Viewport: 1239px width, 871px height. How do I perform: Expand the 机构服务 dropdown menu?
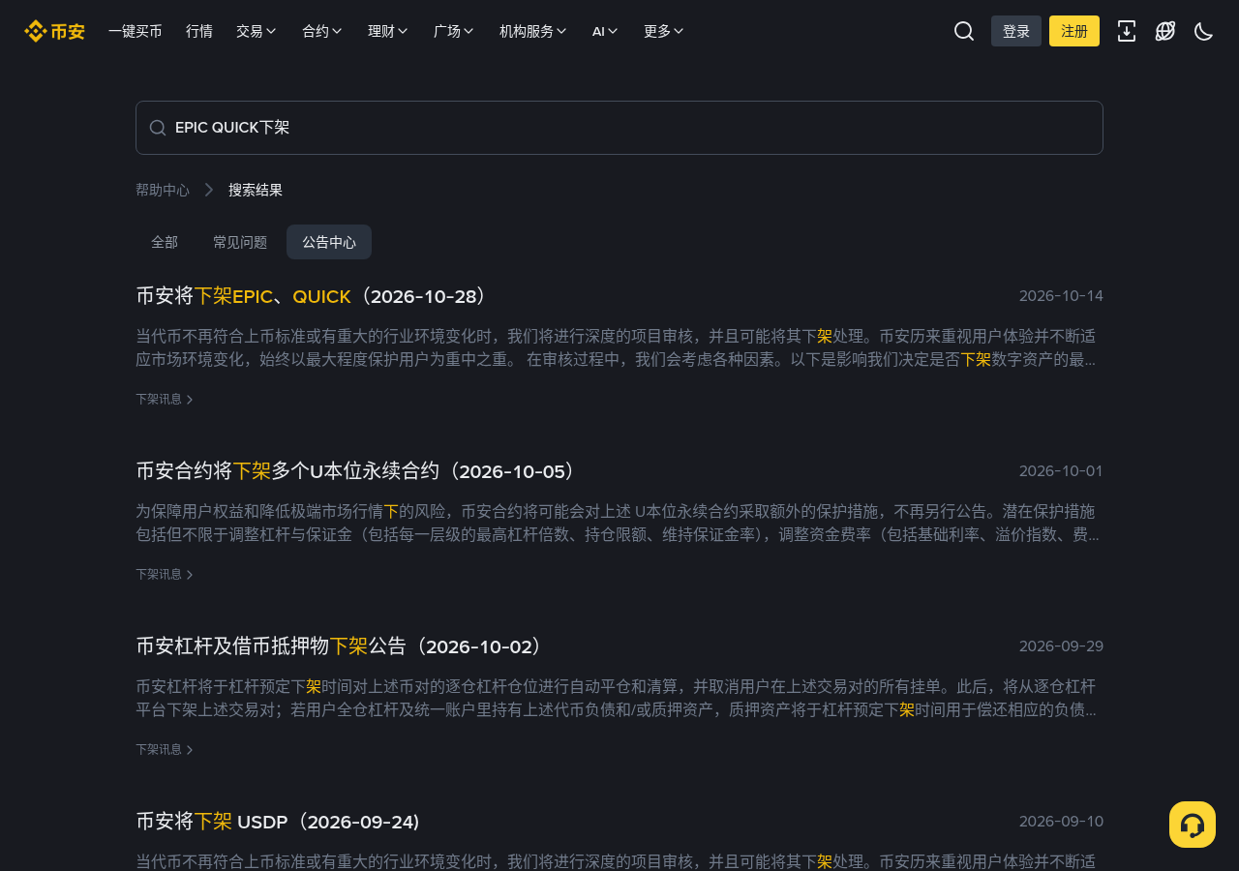point(533,31)
